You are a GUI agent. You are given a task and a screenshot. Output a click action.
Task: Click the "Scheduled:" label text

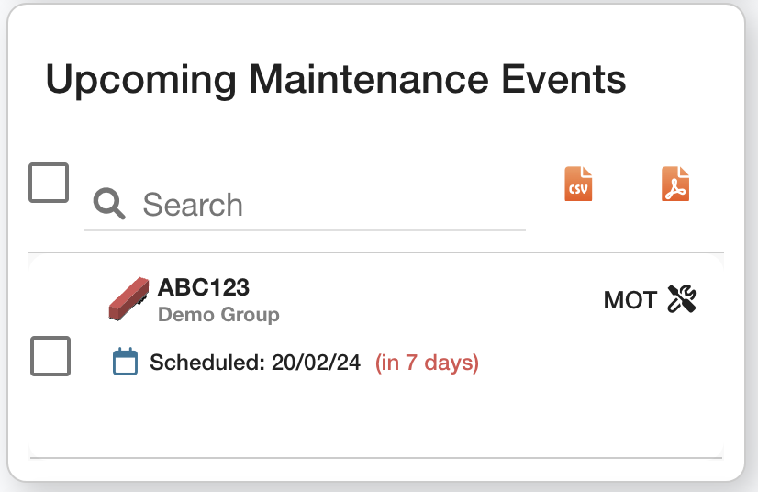[x=207, y=363]
